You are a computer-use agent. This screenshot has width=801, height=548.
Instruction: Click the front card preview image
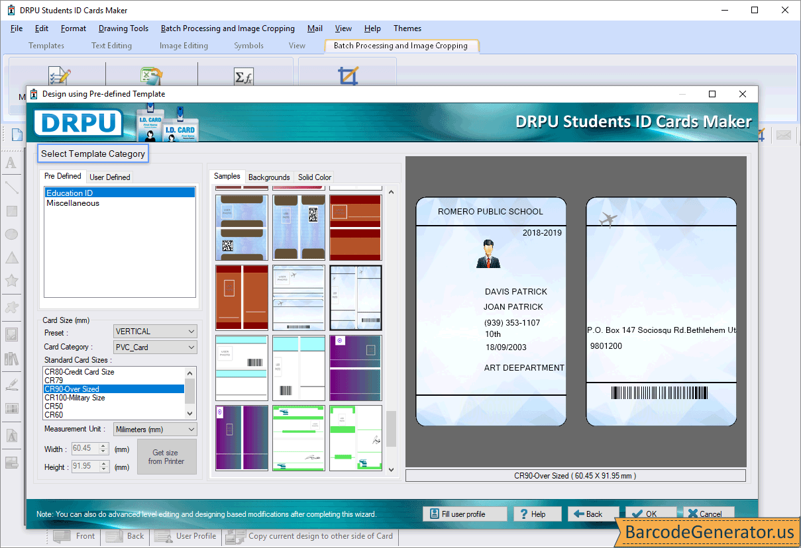491,312
